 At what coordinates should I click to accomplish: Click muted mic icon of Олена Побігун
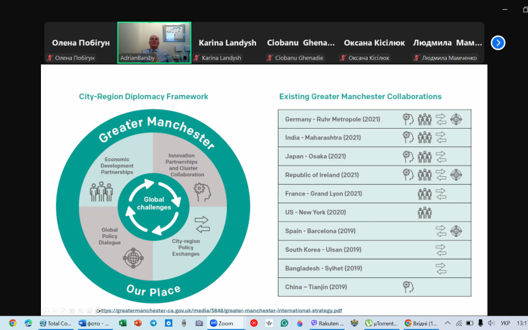(x=50, y=58)
